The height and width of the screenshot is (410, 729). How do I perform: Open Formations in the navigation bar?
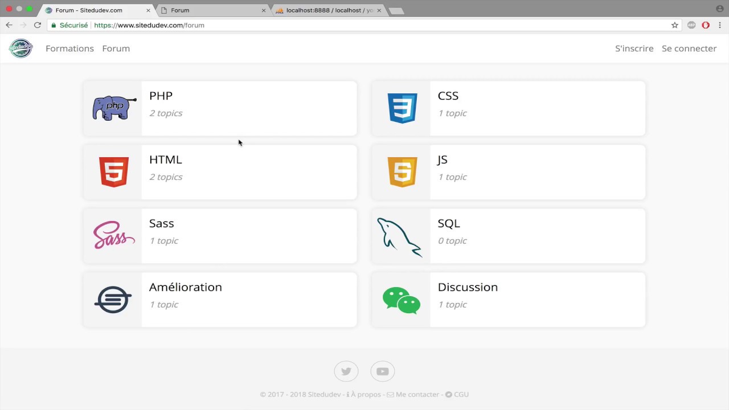[69, 48]
